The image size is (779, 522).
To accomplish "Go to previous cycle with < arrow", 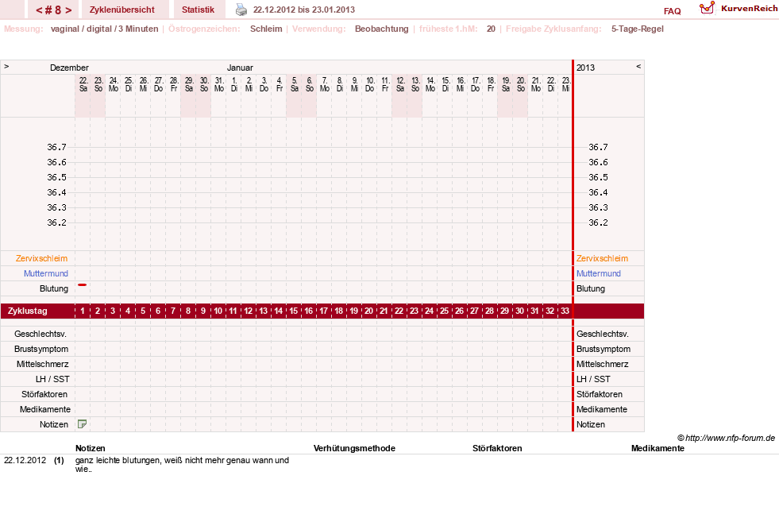I will point(39,10).
